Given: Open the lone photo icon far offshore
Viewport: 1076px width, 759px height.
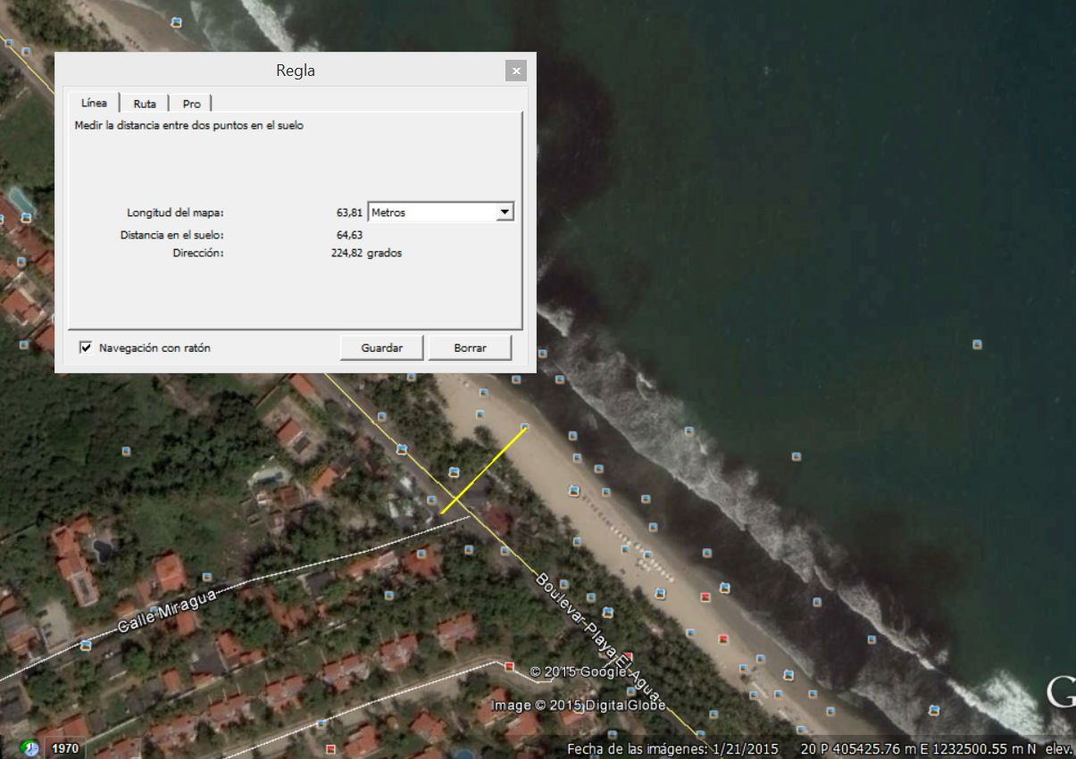Looking at the screenshot, I should click(977, 344).
